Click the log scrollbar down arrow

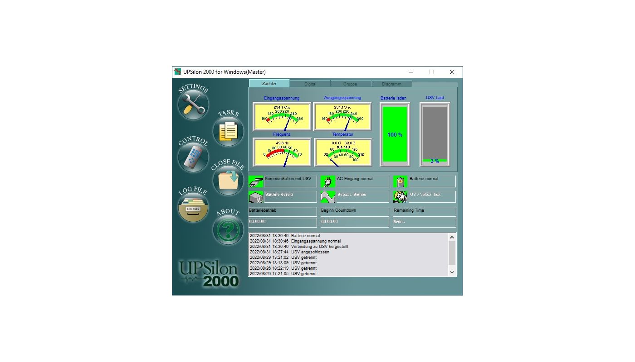452,272
